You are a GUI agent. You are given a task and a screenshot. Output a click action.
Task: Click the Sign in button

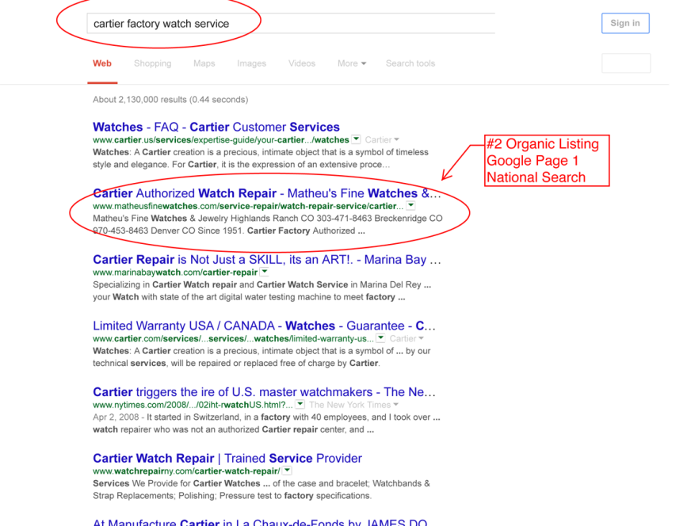(x=625, y=23)
